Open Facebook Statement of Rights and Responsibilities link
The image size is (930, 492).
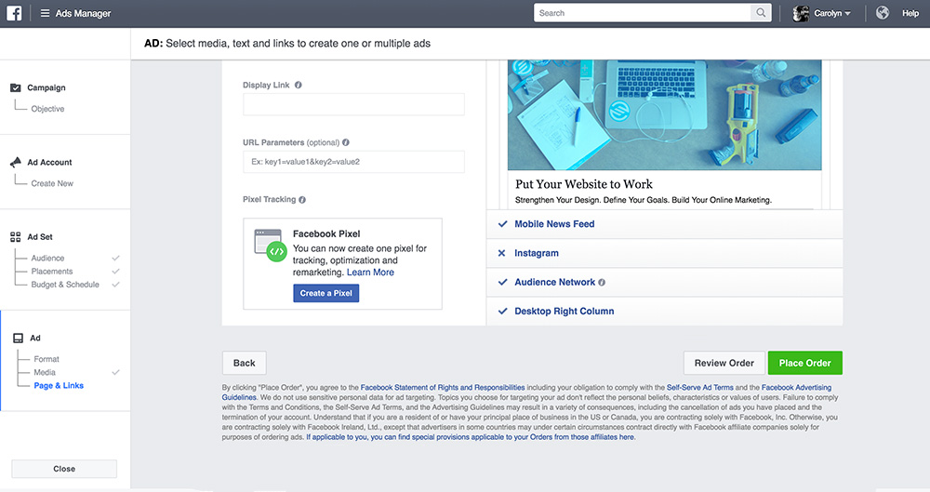pyautogui.click(x=443, y=388)
